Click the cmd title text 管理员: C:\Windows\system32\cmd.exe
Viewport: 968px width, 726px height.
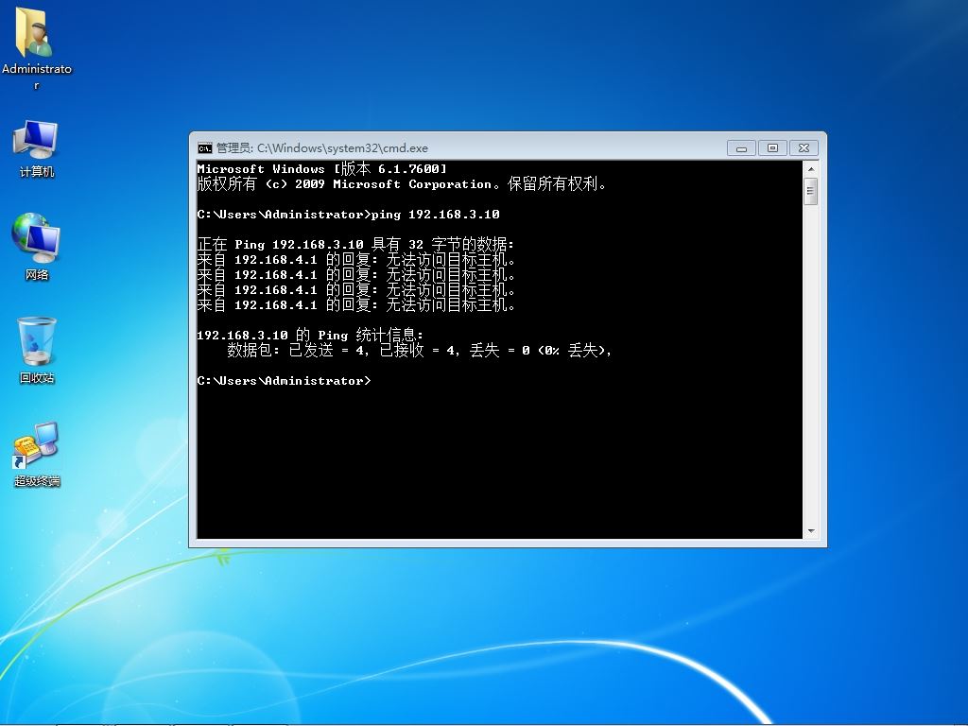coord(321,148)
